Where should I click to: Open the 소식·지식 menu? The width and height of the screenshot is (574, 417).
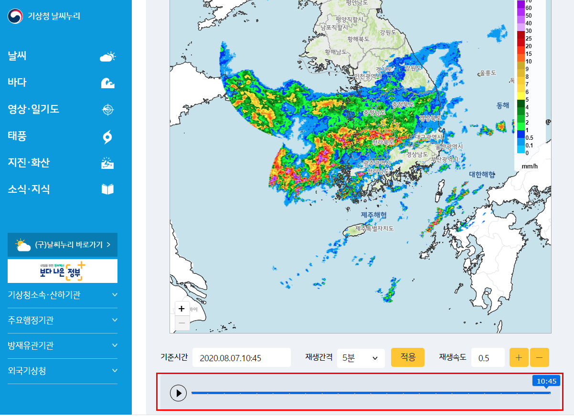tap(29, 189)
